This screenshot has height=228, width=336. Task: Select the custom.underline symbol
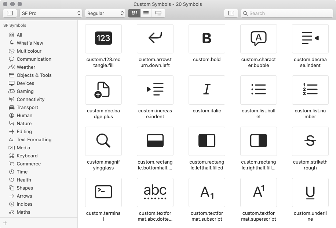tap(310, 192)
